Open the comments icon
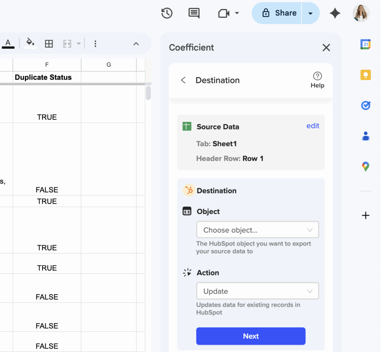 tap(194, 13)
